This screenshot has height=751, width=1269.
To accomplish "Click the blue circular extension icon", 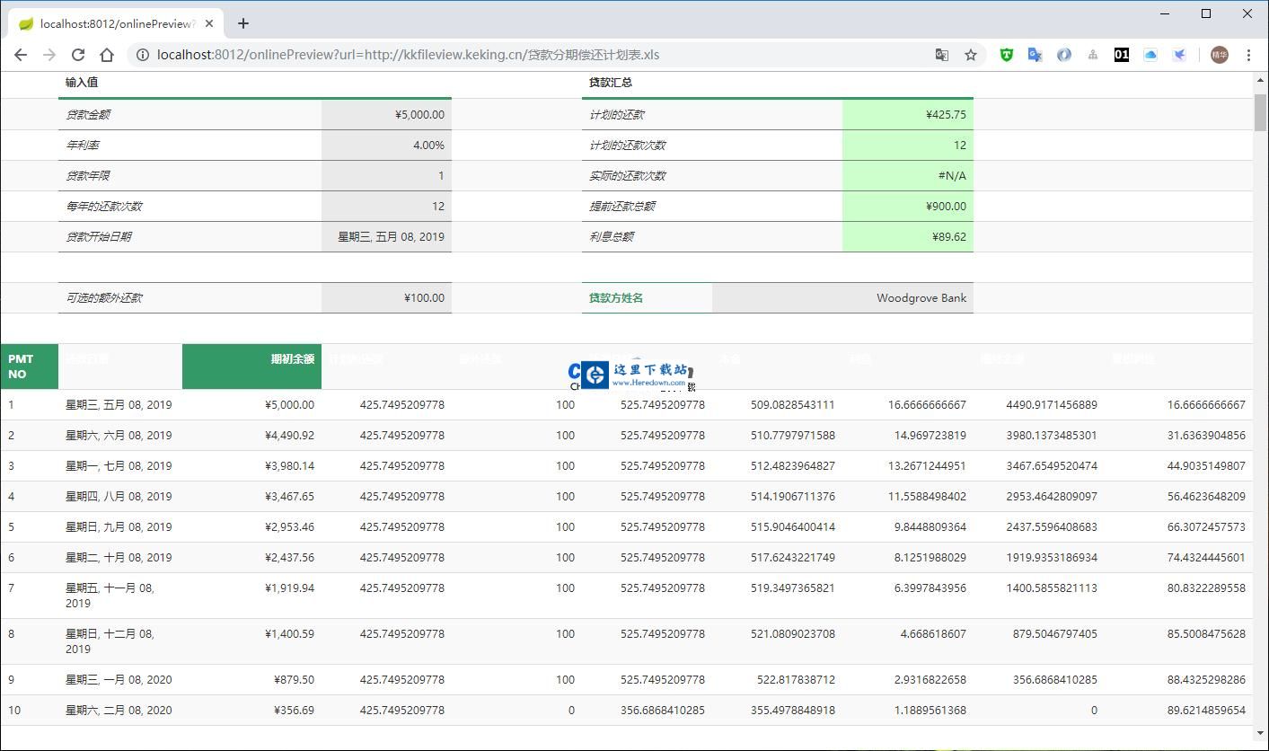I will pyautogui.click(x=1063, y=55).
